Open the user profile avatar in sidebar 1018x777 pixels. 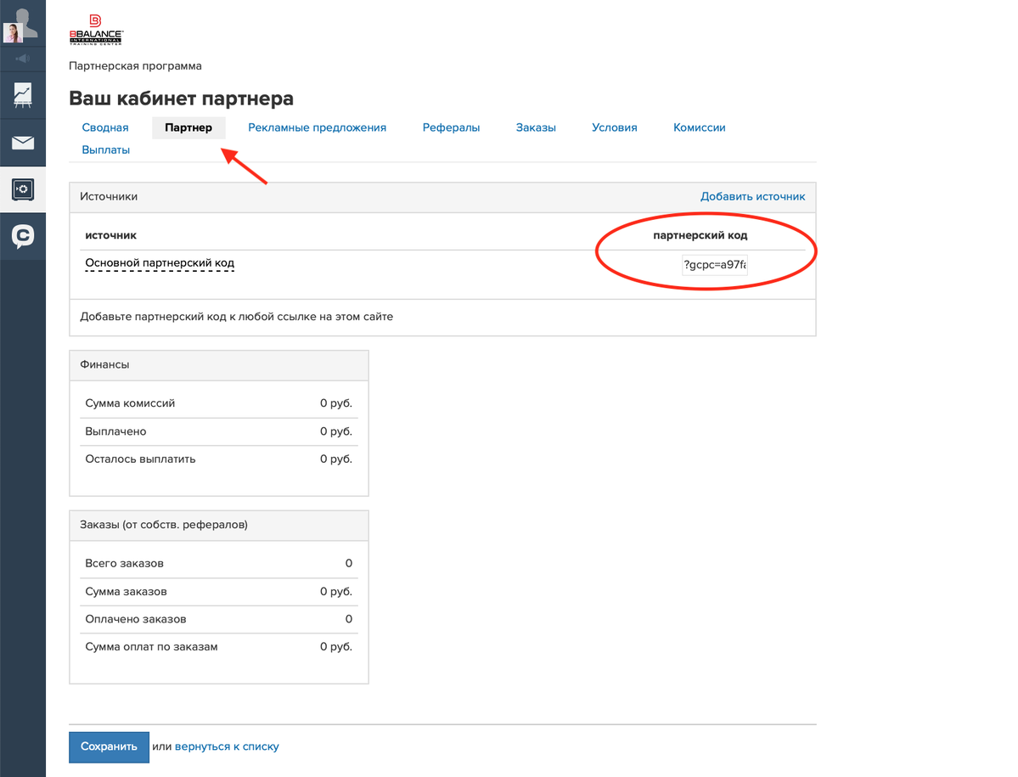click(x=21, y=24)
